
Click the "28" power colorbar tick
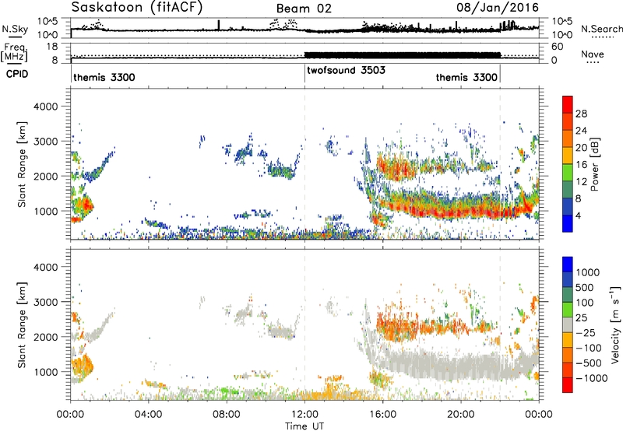(x=581, y=114)
